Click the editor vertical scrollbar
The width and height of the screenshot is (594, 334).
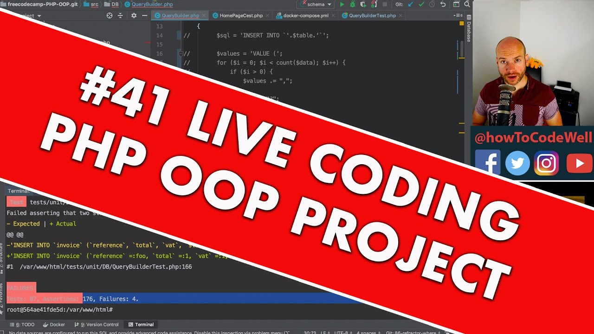462,48
